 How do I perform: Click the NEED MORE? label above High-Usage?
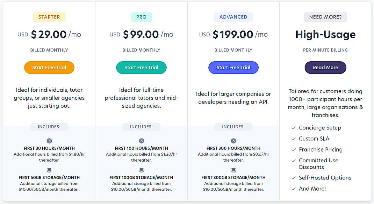pyautogui.click(x=325, y=17)
